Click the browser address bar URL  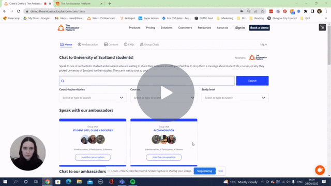click(x=57, y=11)
